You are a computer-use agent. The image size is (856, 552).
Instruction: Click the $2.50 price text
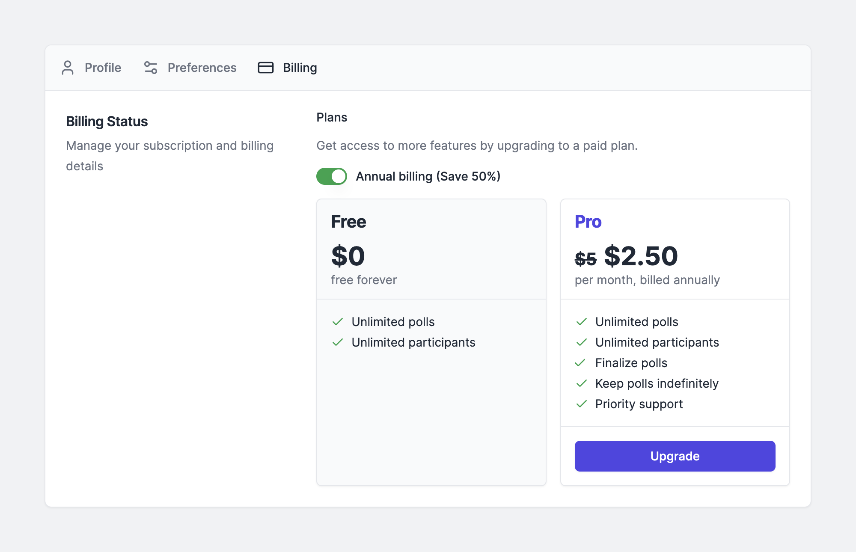pyautogui.click(x=640, y=256)
